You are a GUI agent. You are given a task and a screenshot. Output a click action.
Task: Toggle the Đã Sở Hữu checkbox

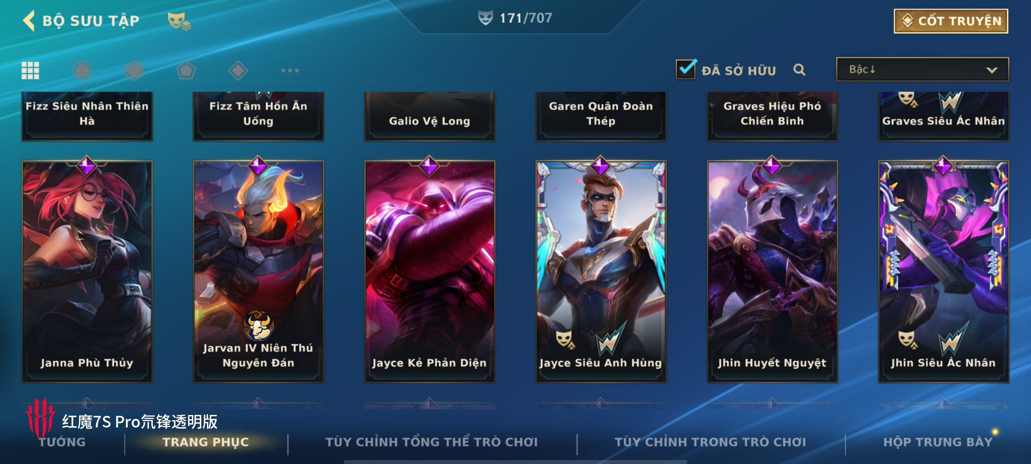[x=686, y=69]
